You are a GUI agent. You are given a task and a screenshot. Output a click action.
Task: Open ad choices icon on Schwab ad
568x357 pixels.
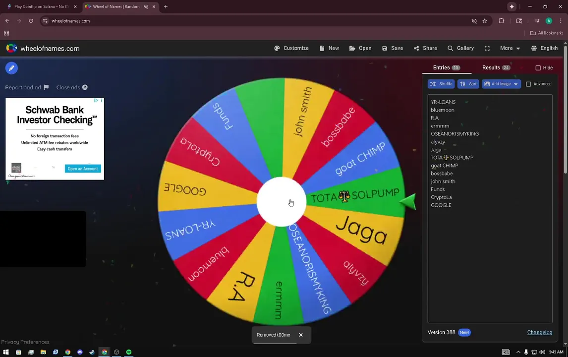[96, 100]
